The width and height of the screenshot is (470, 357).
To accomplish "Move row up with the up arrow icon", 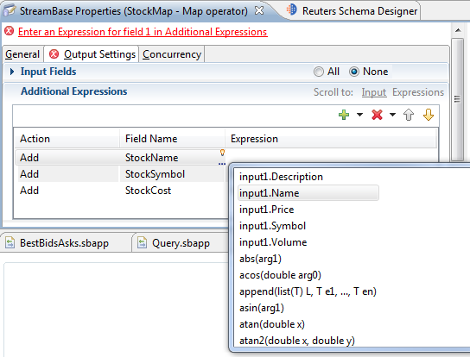I will pyautogui.click(x=409, y=115).
